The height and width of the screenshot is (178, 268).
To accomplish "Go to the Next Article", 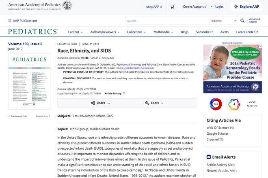I will pyautogui.click(x=43, y=117).
